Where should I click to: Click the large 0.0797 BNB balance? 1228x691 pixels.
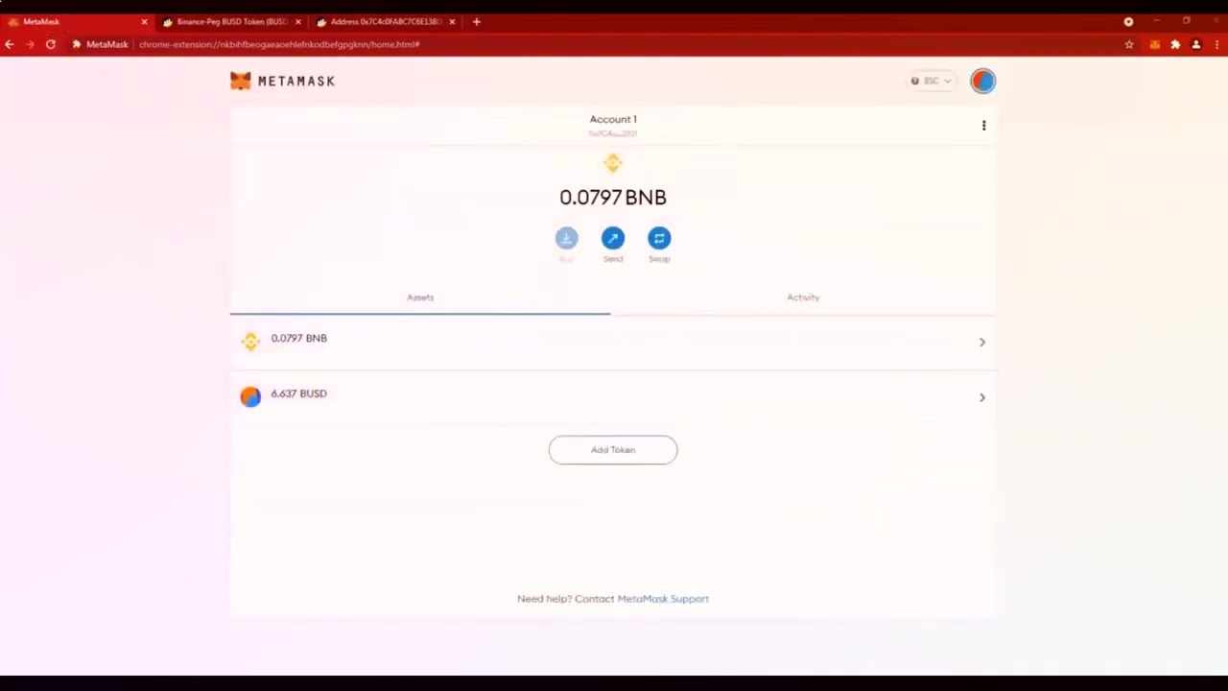pos(613,198)
